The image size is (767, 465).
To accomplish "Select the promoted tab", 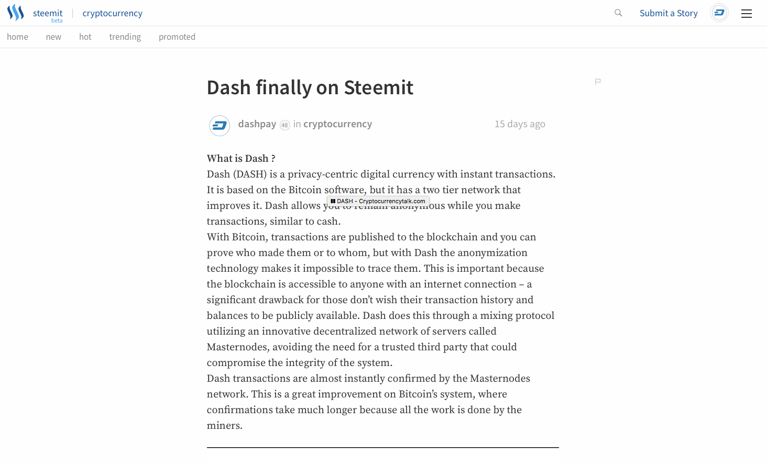I will coord(177,37).
